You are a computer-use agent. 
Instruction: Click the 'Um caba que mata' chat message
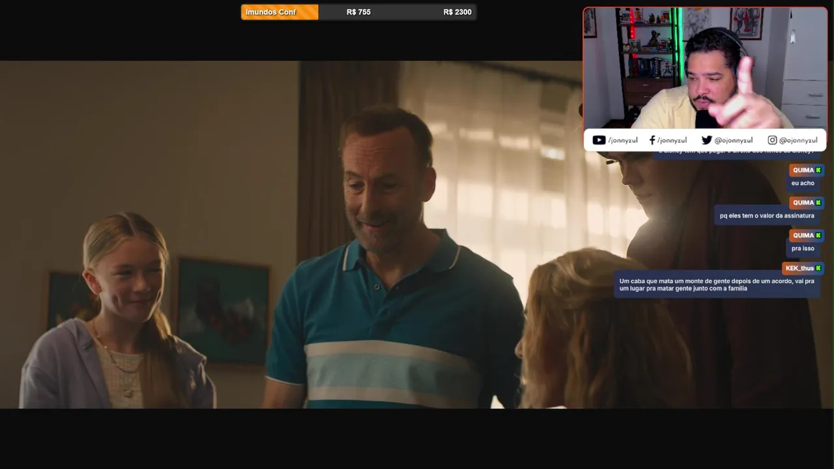[717, 285]
